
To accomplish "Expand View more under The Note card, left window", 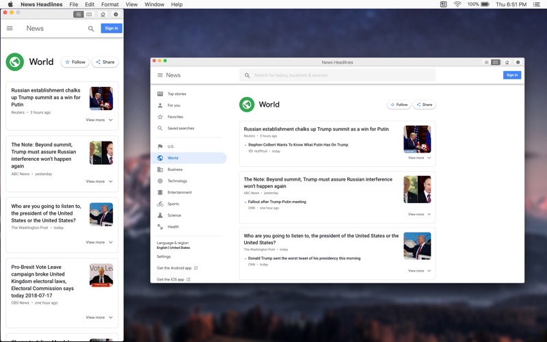I will (99, 181).
